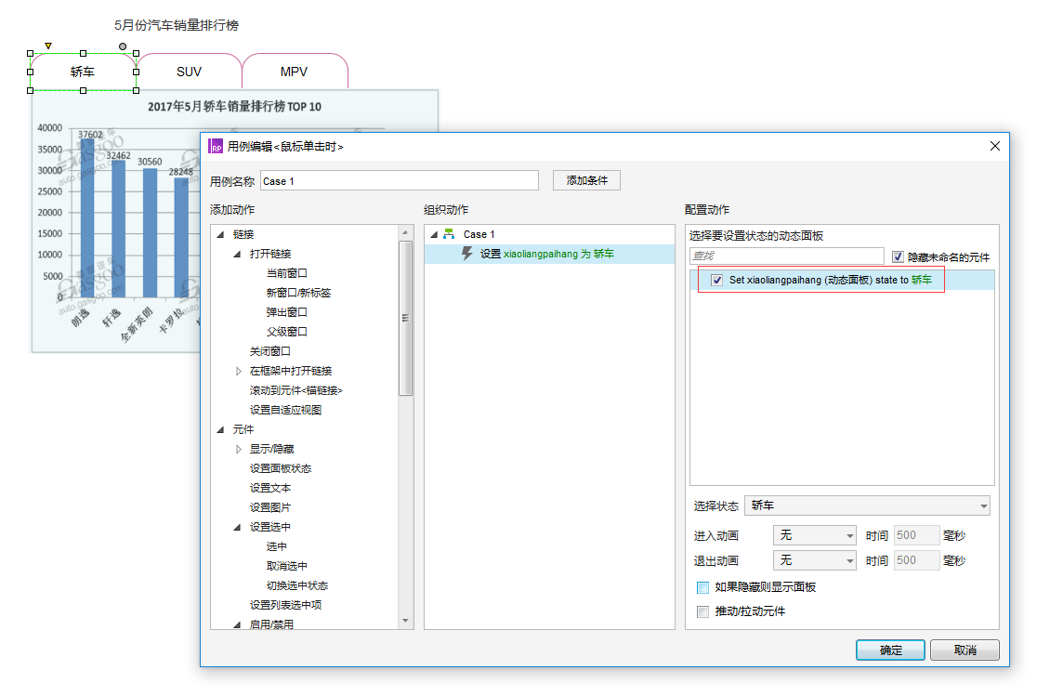Select 当前窗口 action

point(286,273)
